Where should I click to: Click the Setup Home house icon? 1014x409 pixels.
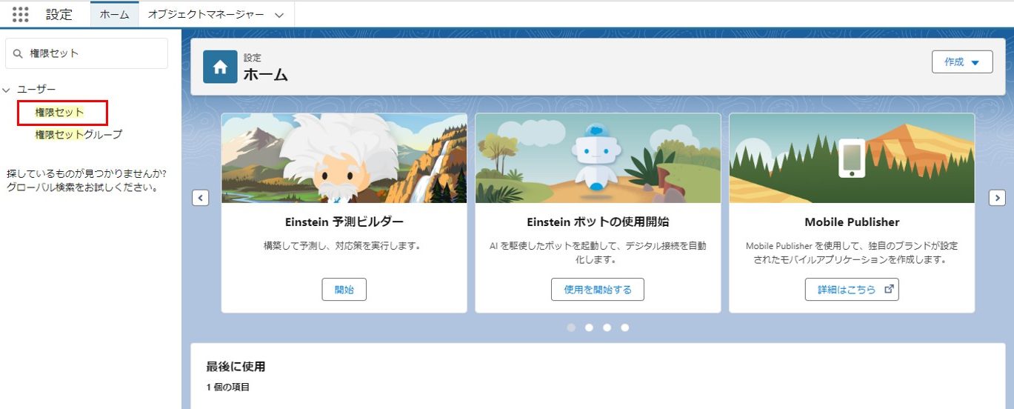(x=220, y=67)
